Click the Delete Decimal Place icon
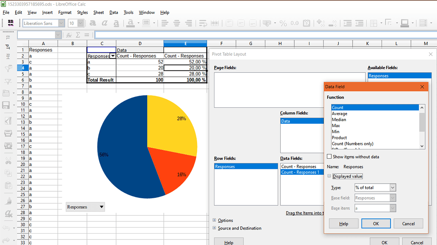The image size is (437, 245). coord(332,23)
